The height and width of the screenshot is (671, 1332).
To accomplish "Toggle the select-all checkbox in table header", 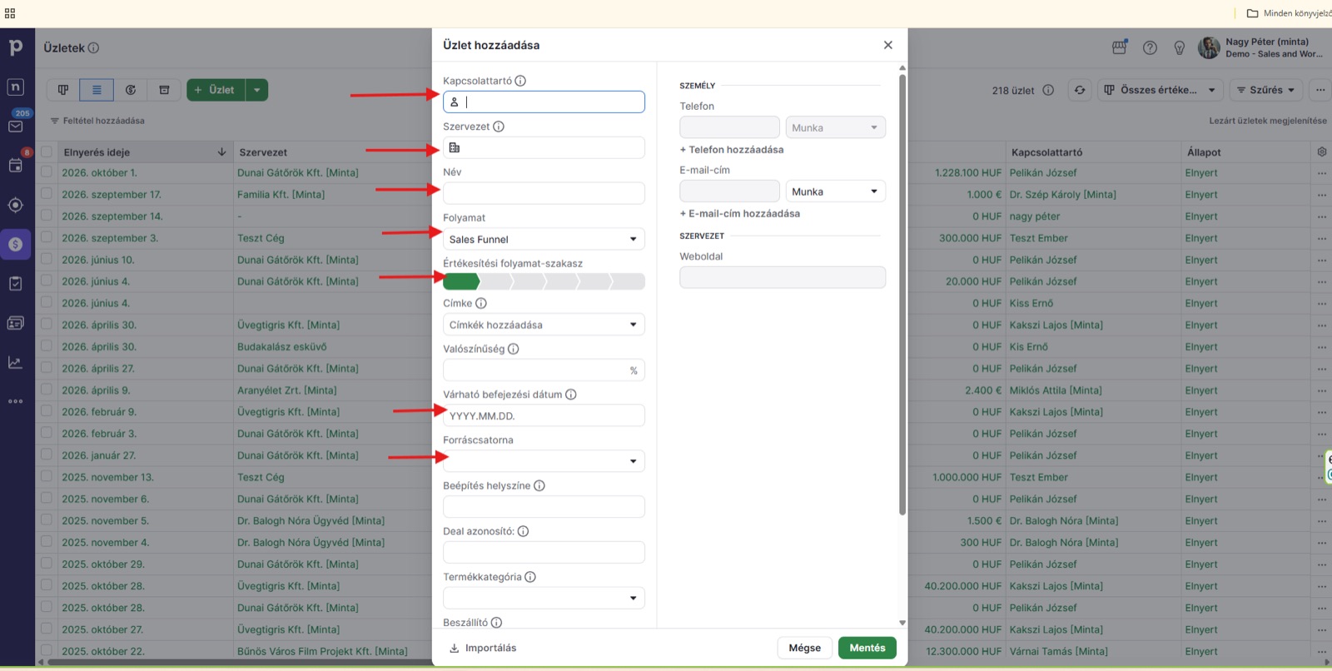I will [x=47, y=152].
